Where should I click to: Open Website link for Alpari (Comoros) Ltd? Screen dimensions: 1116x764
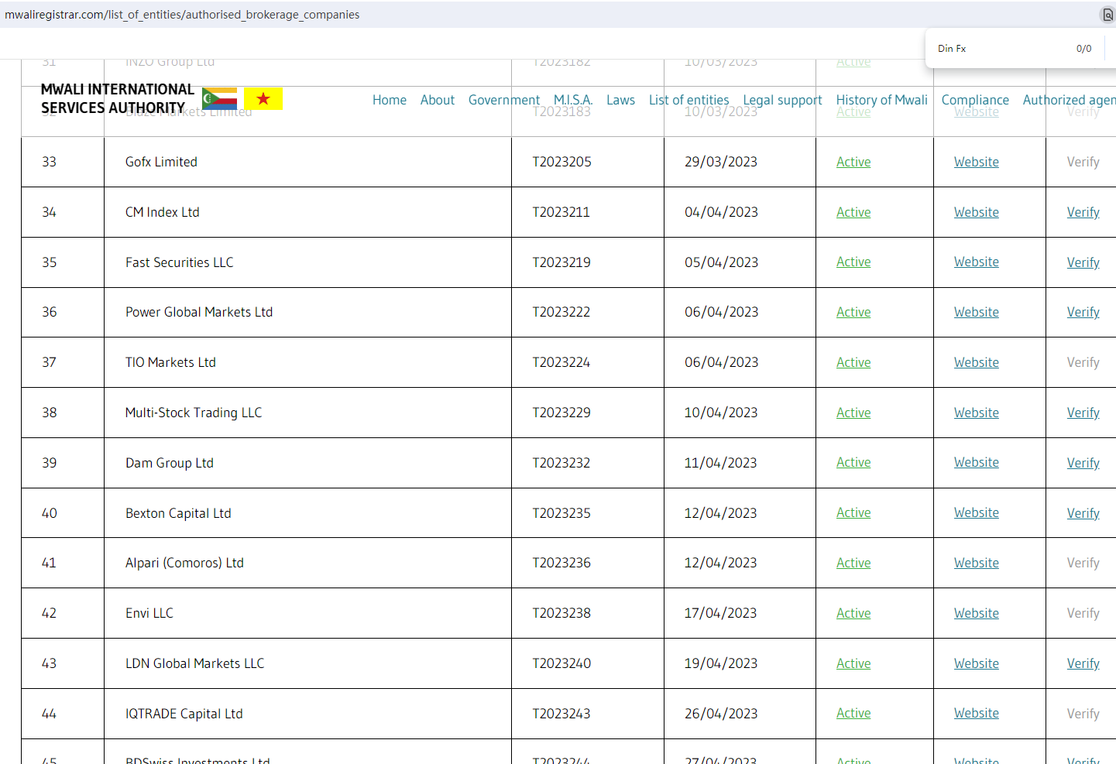[976, 563]
